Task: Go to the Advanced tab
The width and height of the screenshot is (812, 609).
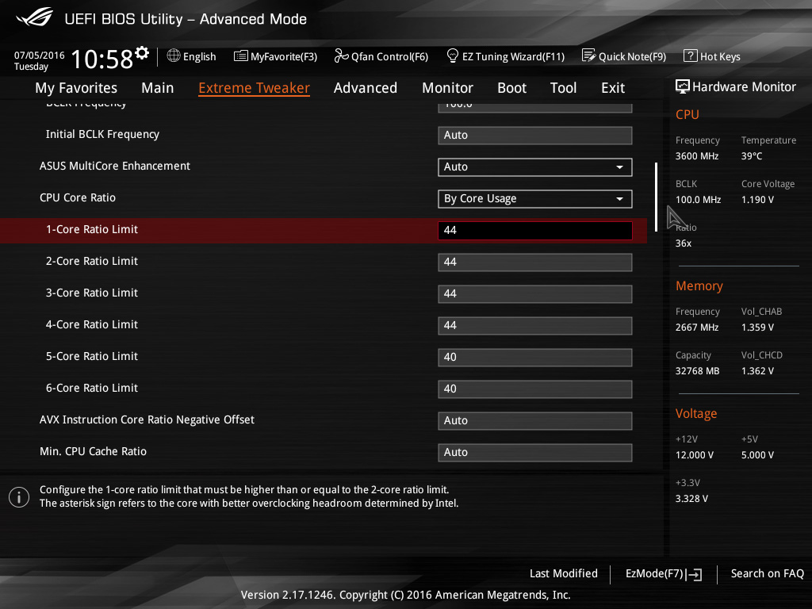Action: (365, 87)
